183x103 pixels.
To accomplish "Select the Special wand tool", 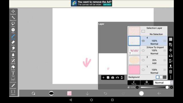I will [x=13, y=62].
